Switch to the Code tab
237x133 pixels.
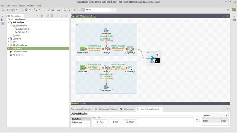[x=83, y=103]
